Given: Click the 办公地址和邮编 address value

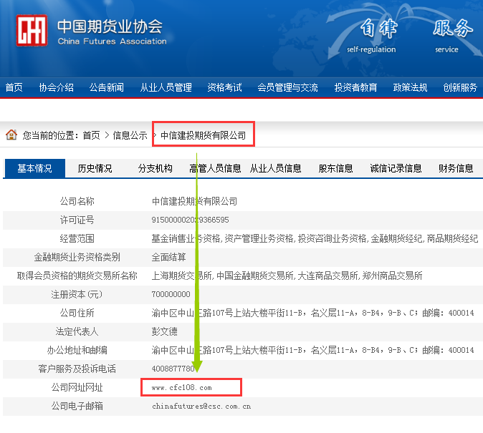Looking at the screenshot, I should click(x=312, y=350).
